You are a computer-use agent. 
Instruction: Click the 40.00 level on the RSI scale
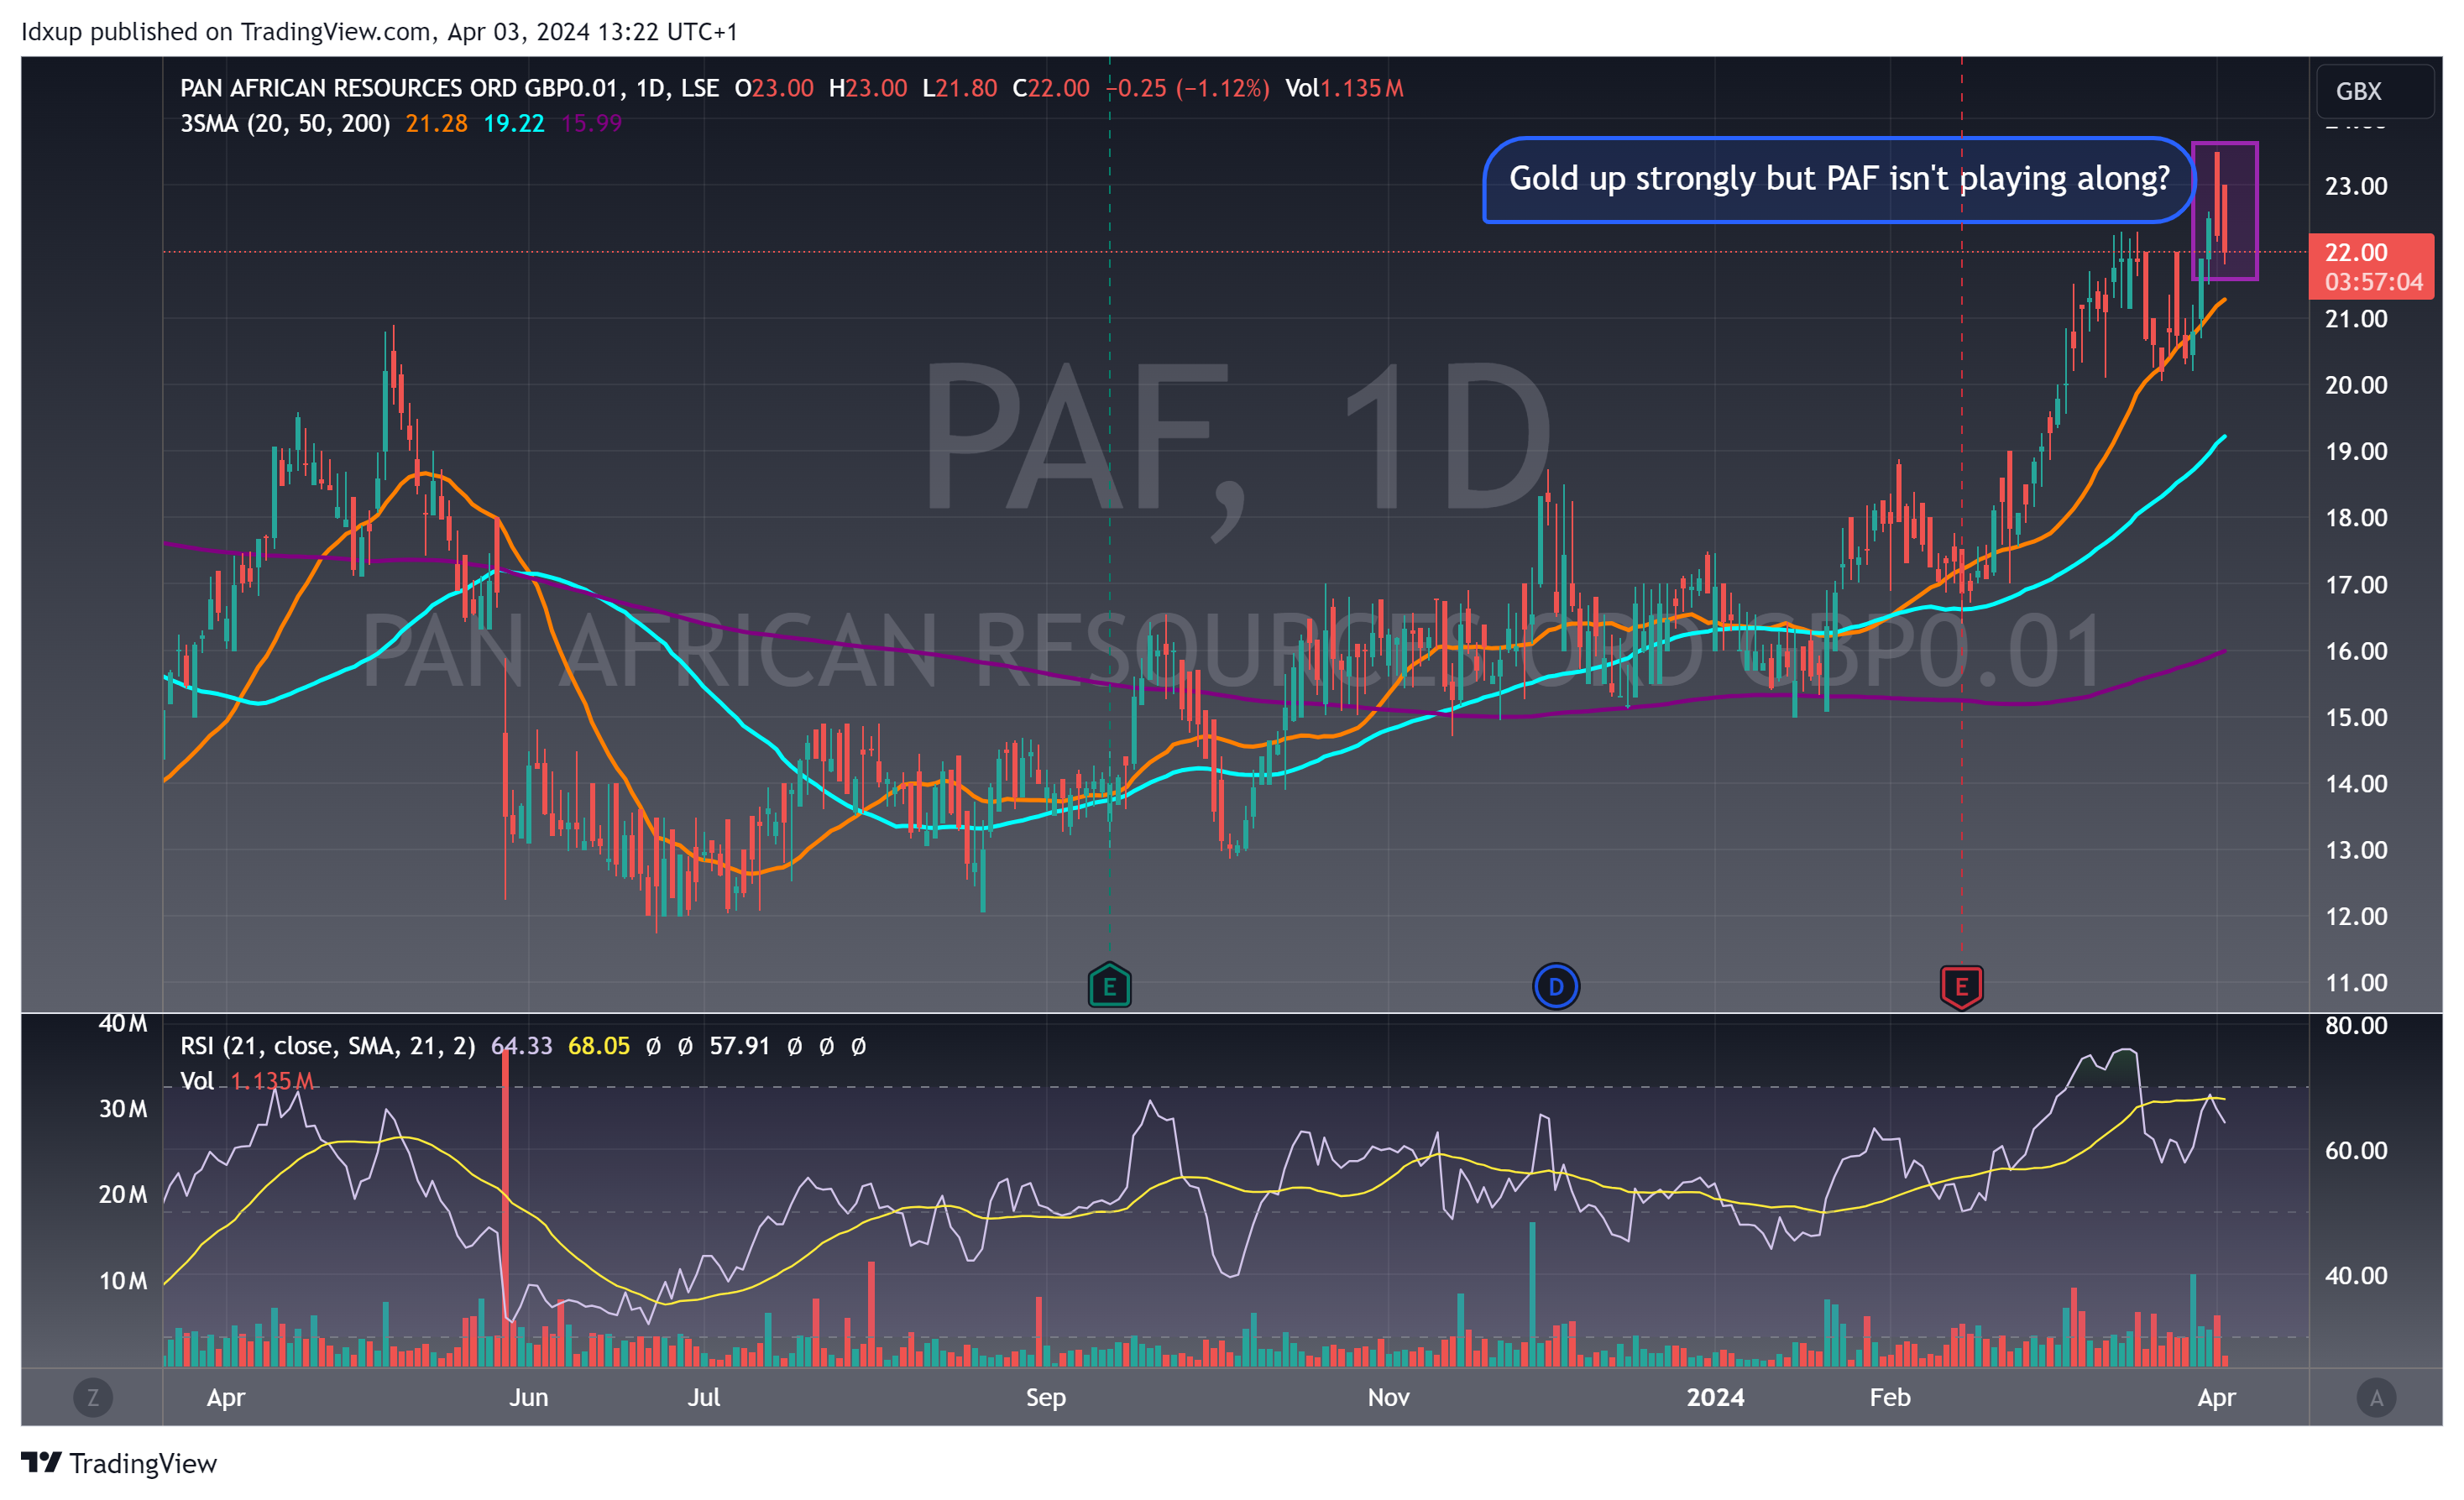tap(2356, 1275)
